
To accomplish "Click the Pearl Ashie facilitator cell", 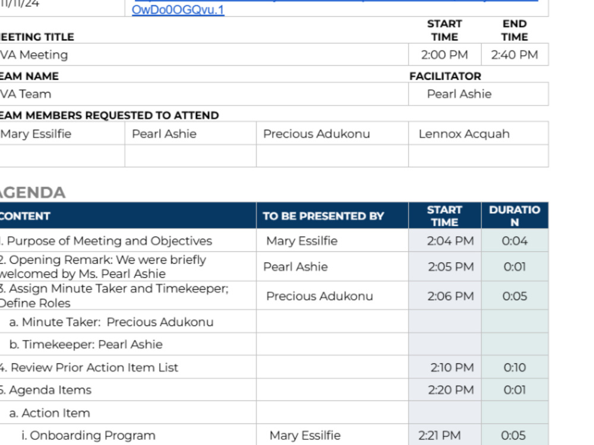I will pyautogui.click(x=478, y=94).
